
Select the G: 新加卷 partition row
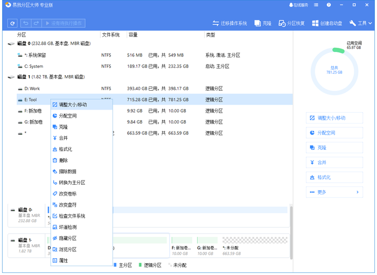[155, 122]
